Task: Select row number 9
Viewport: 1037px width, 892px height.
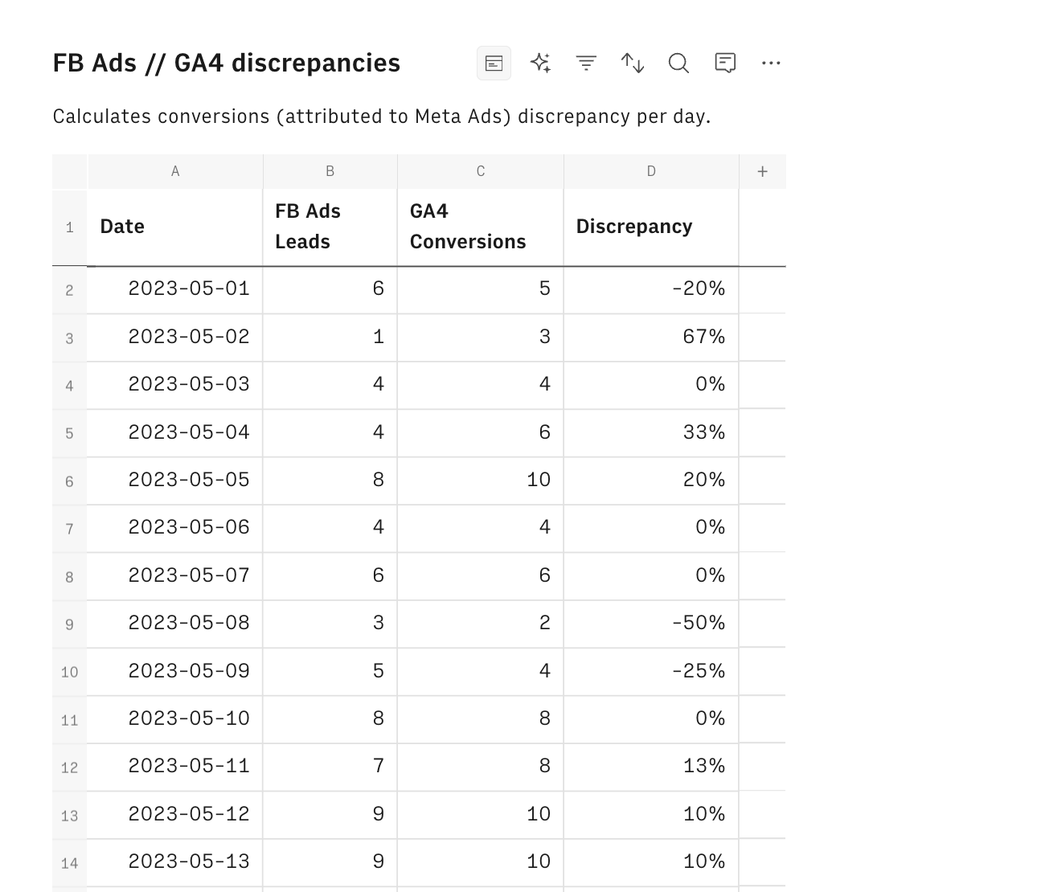Action: (70, 624)
